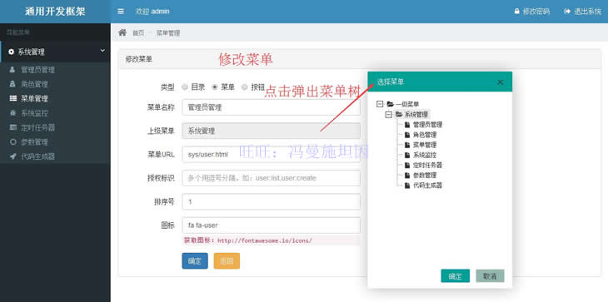
Task: Click file icon of 菜单管理 in tree
Action: click(x=407, y=145)
